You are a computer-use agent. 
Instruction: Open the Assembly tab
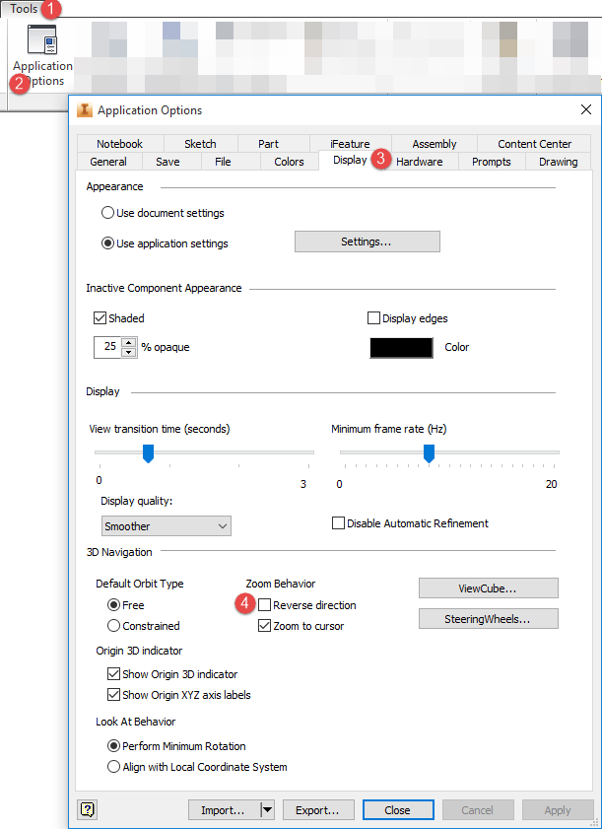click(x=434, y=144)
